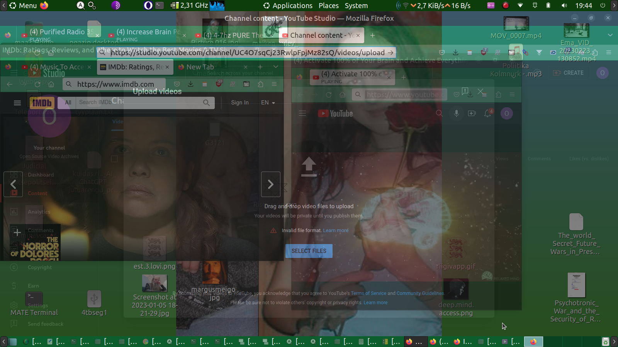
Task: Go back in the IMDb Firefox window
Action: [10, 84]
